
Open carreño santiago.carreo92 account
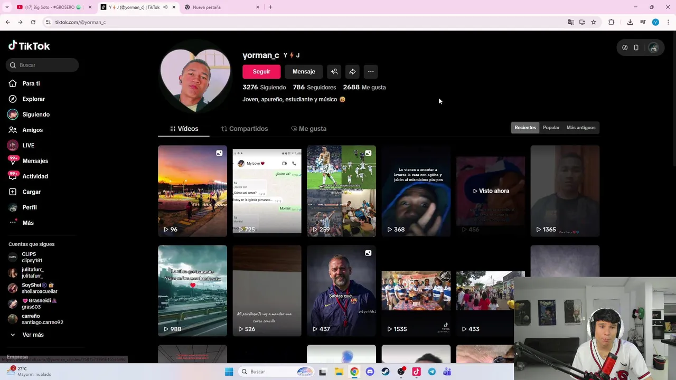35,319
